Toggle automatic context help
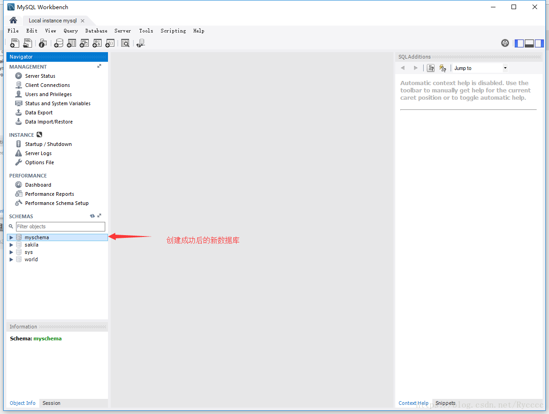The height and width of the screenshot is (414, 549). pyautogui.click(x=442, y=68)
